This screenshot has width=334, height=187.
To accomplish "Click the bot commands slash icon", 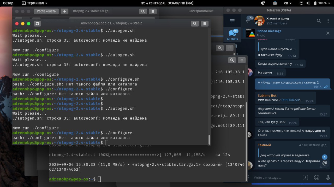I will click(x=305, y=178).
